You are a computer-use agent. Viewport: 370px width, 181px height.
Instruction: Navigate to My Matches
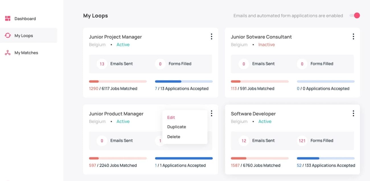26,53
